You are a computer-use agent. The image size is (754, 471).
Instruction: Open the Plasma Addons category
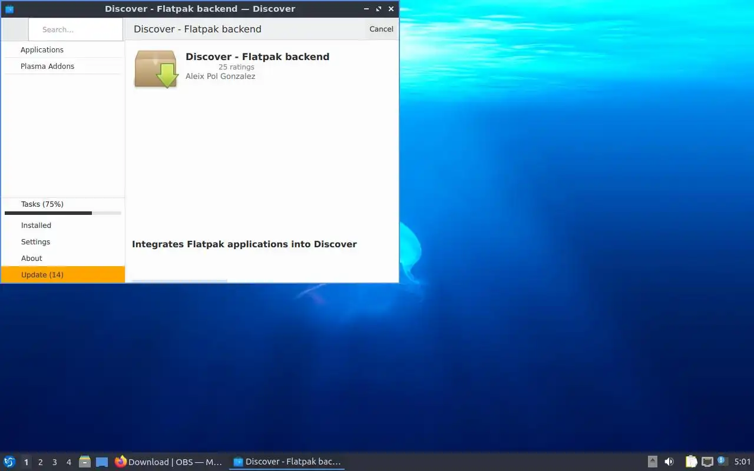coord(63,67)
